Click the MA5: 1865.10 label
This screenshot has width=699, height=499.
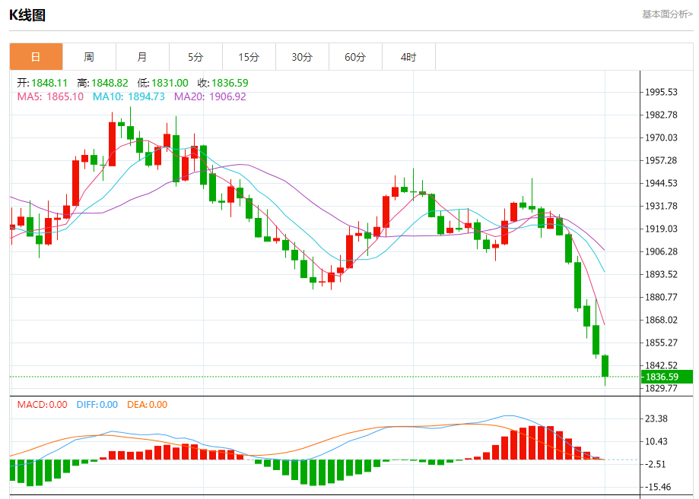(x=50, y=96)
